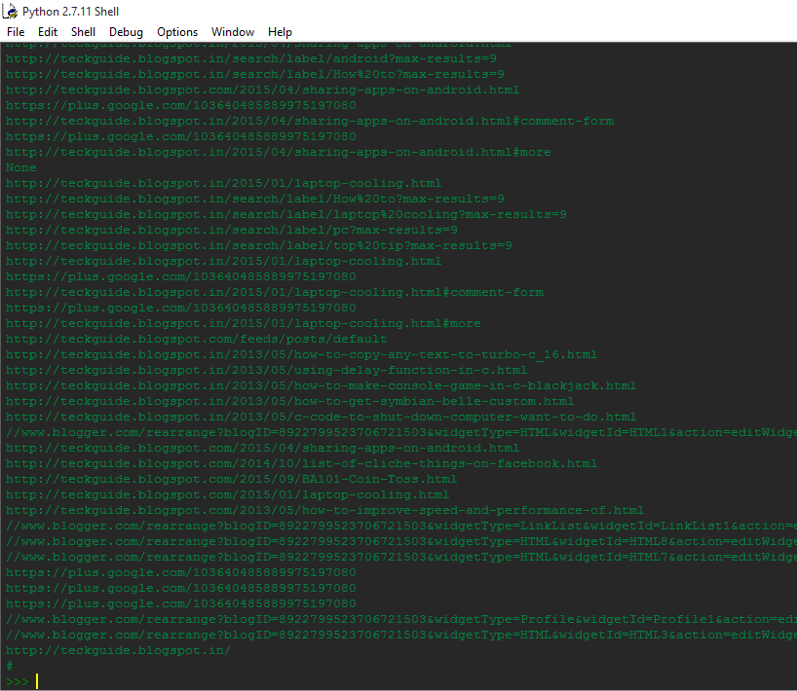Image resolution: width=797 pixels, height=691 pixels.
Task: Click the 'Python 2.7.11 Shell' window title
Action: click(71, 11)
